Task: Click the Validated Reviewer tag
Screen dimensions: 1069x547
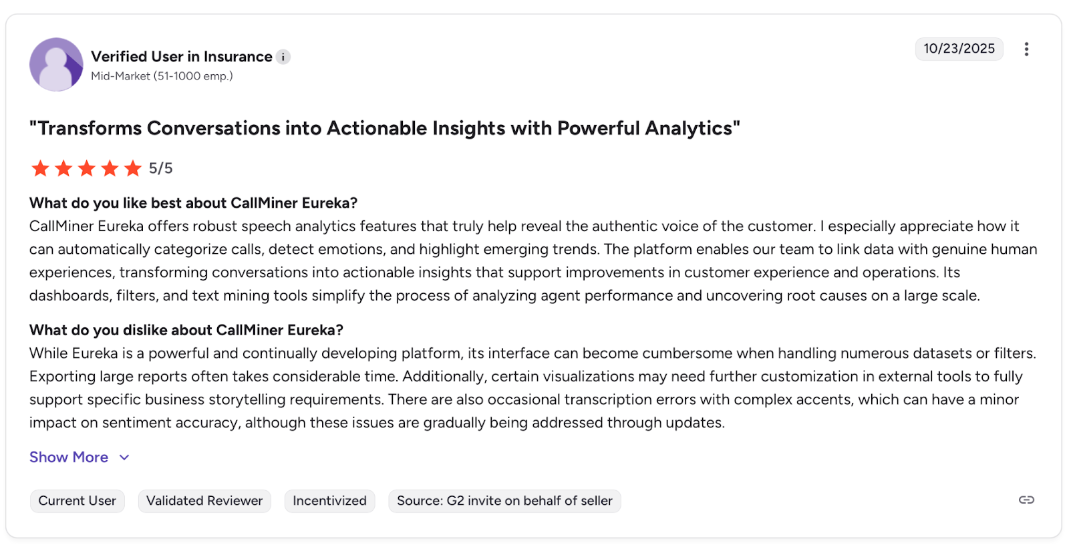Action: click(x=204, y=501)
